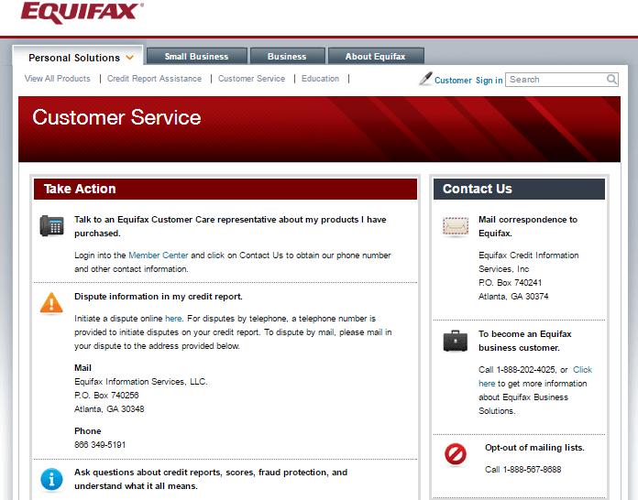Click the 'Atlanta, GA 30348' line
Image resolution: width=638 pixels, height=500 pixels.
pos(109,409)
